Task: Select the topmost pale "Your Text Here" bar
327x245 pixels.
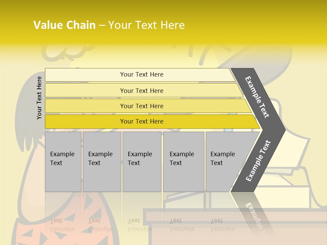Action: (142, 75)
